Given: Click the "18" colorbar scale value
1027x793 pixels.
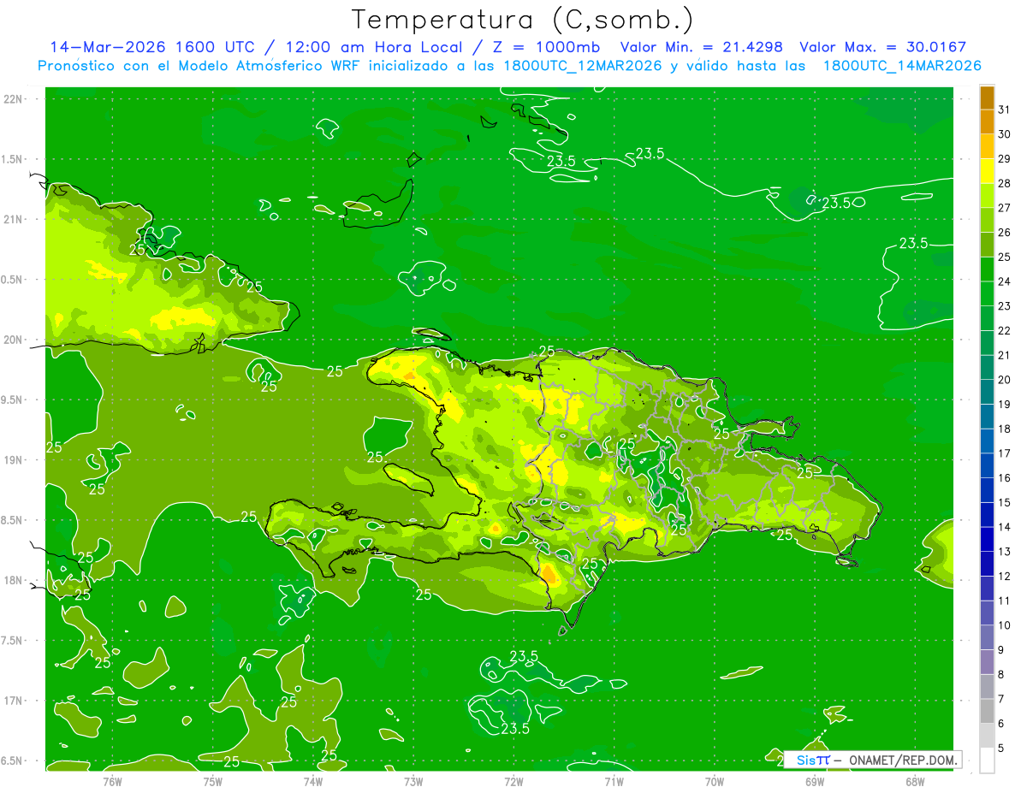Looking at the screenshot, I should click(1005, 429).
